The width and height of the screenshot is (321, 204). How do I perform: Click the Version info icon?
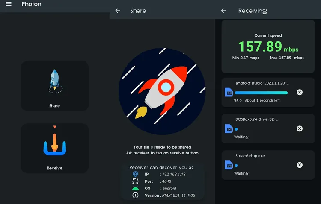[135, 195]
